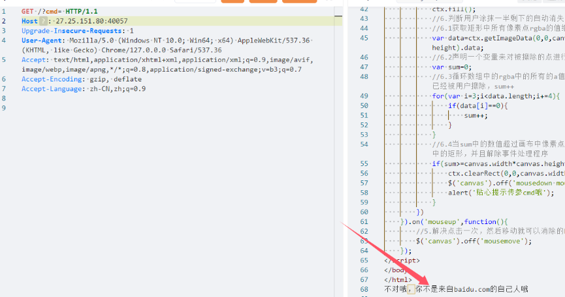
Task: Click the "Upgrade-Insecure-Requests" header name
Action: 72,31
